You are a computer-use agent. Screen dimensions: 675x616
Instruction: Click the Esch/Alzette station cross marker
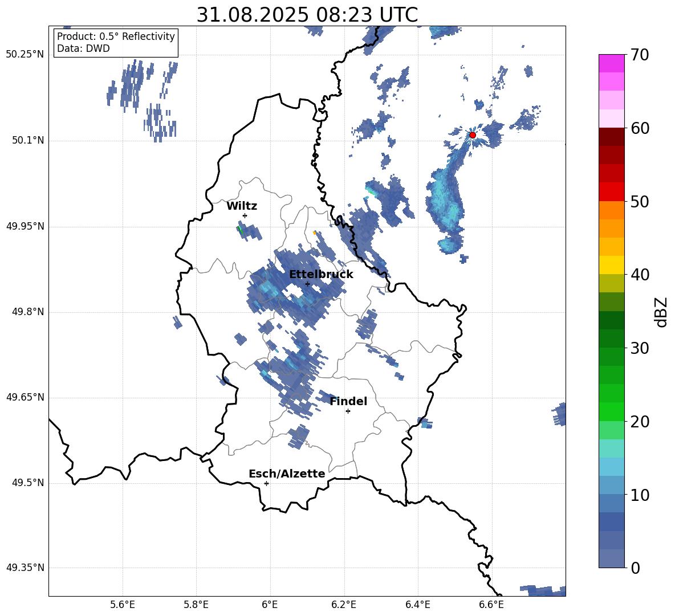266,483
